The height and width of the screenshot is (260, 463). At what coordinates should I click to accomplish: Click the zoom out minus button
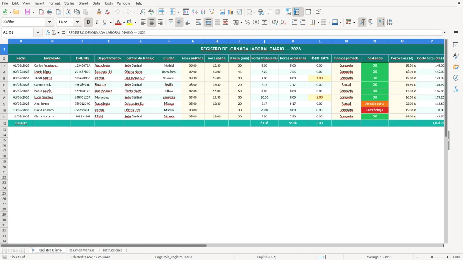[417, 257]
